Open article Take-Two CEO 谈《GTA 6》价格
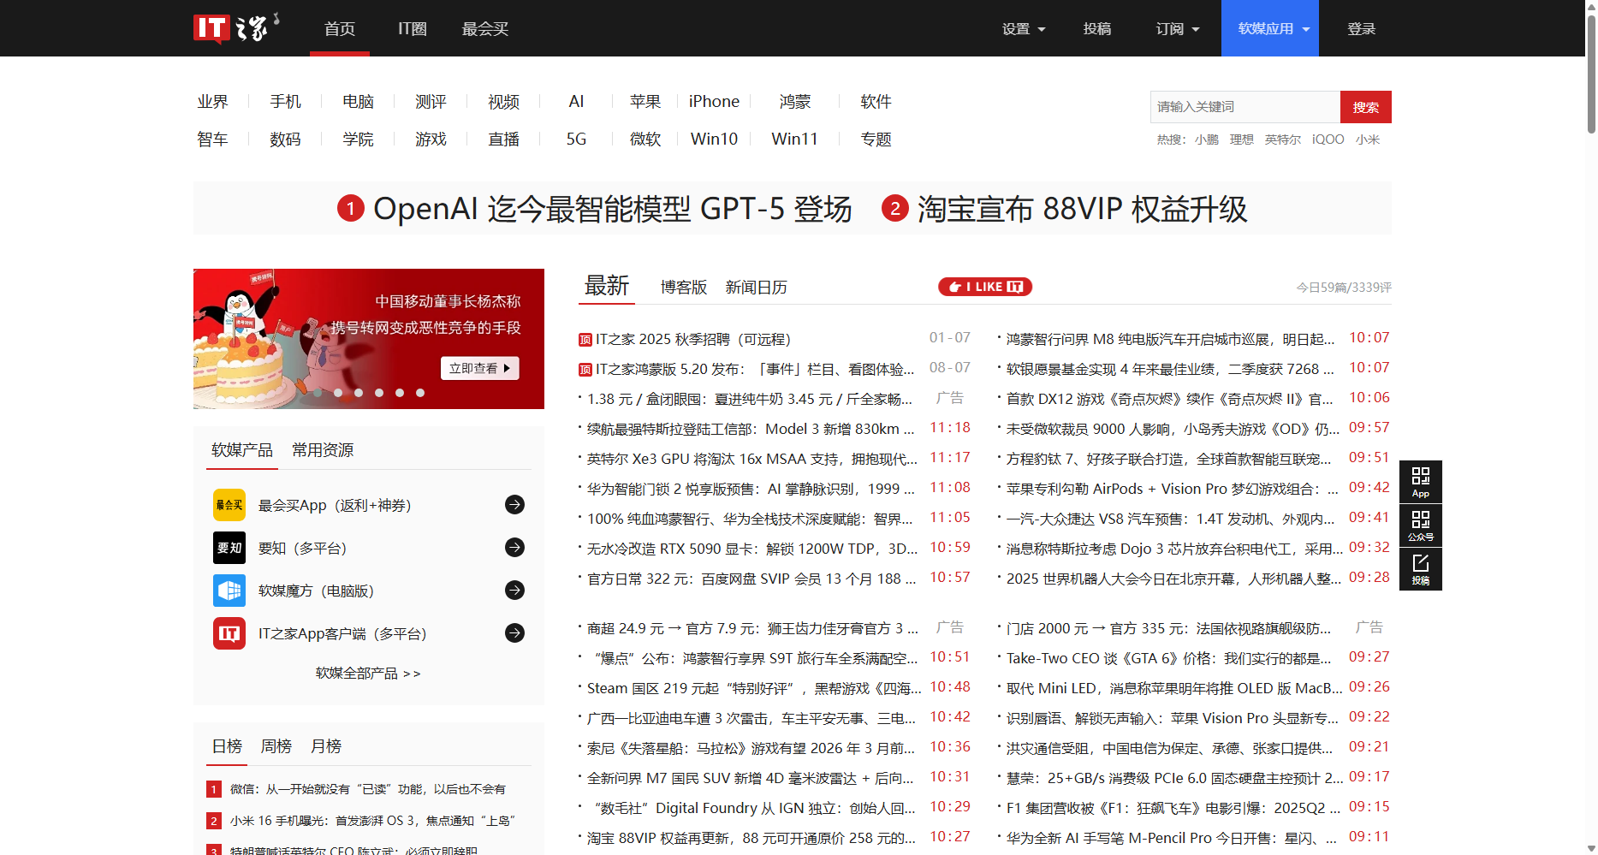Viewport: 1598px width, 855px height. click(1168, 658)
